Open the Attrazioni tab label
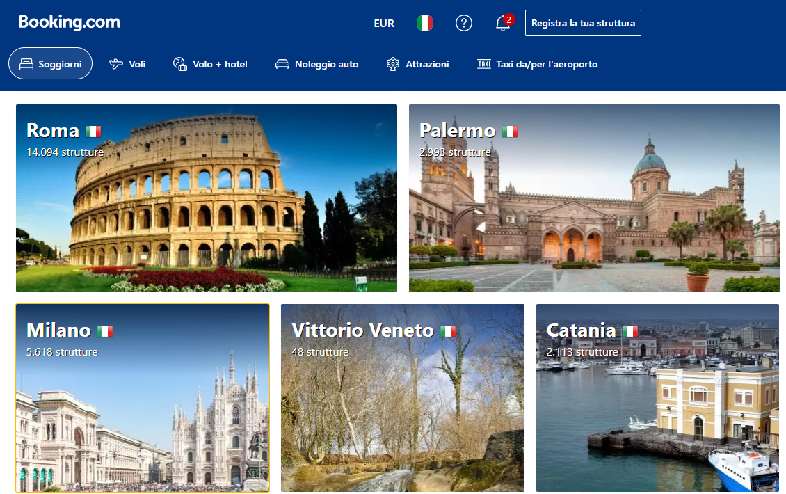This screenshot has width=786, height=494. point(427,64)
